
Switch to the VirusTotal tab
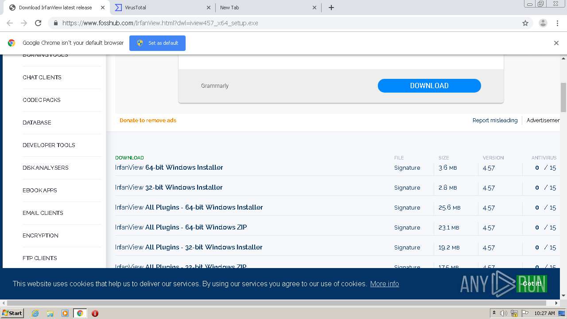(x=163, y=8)
